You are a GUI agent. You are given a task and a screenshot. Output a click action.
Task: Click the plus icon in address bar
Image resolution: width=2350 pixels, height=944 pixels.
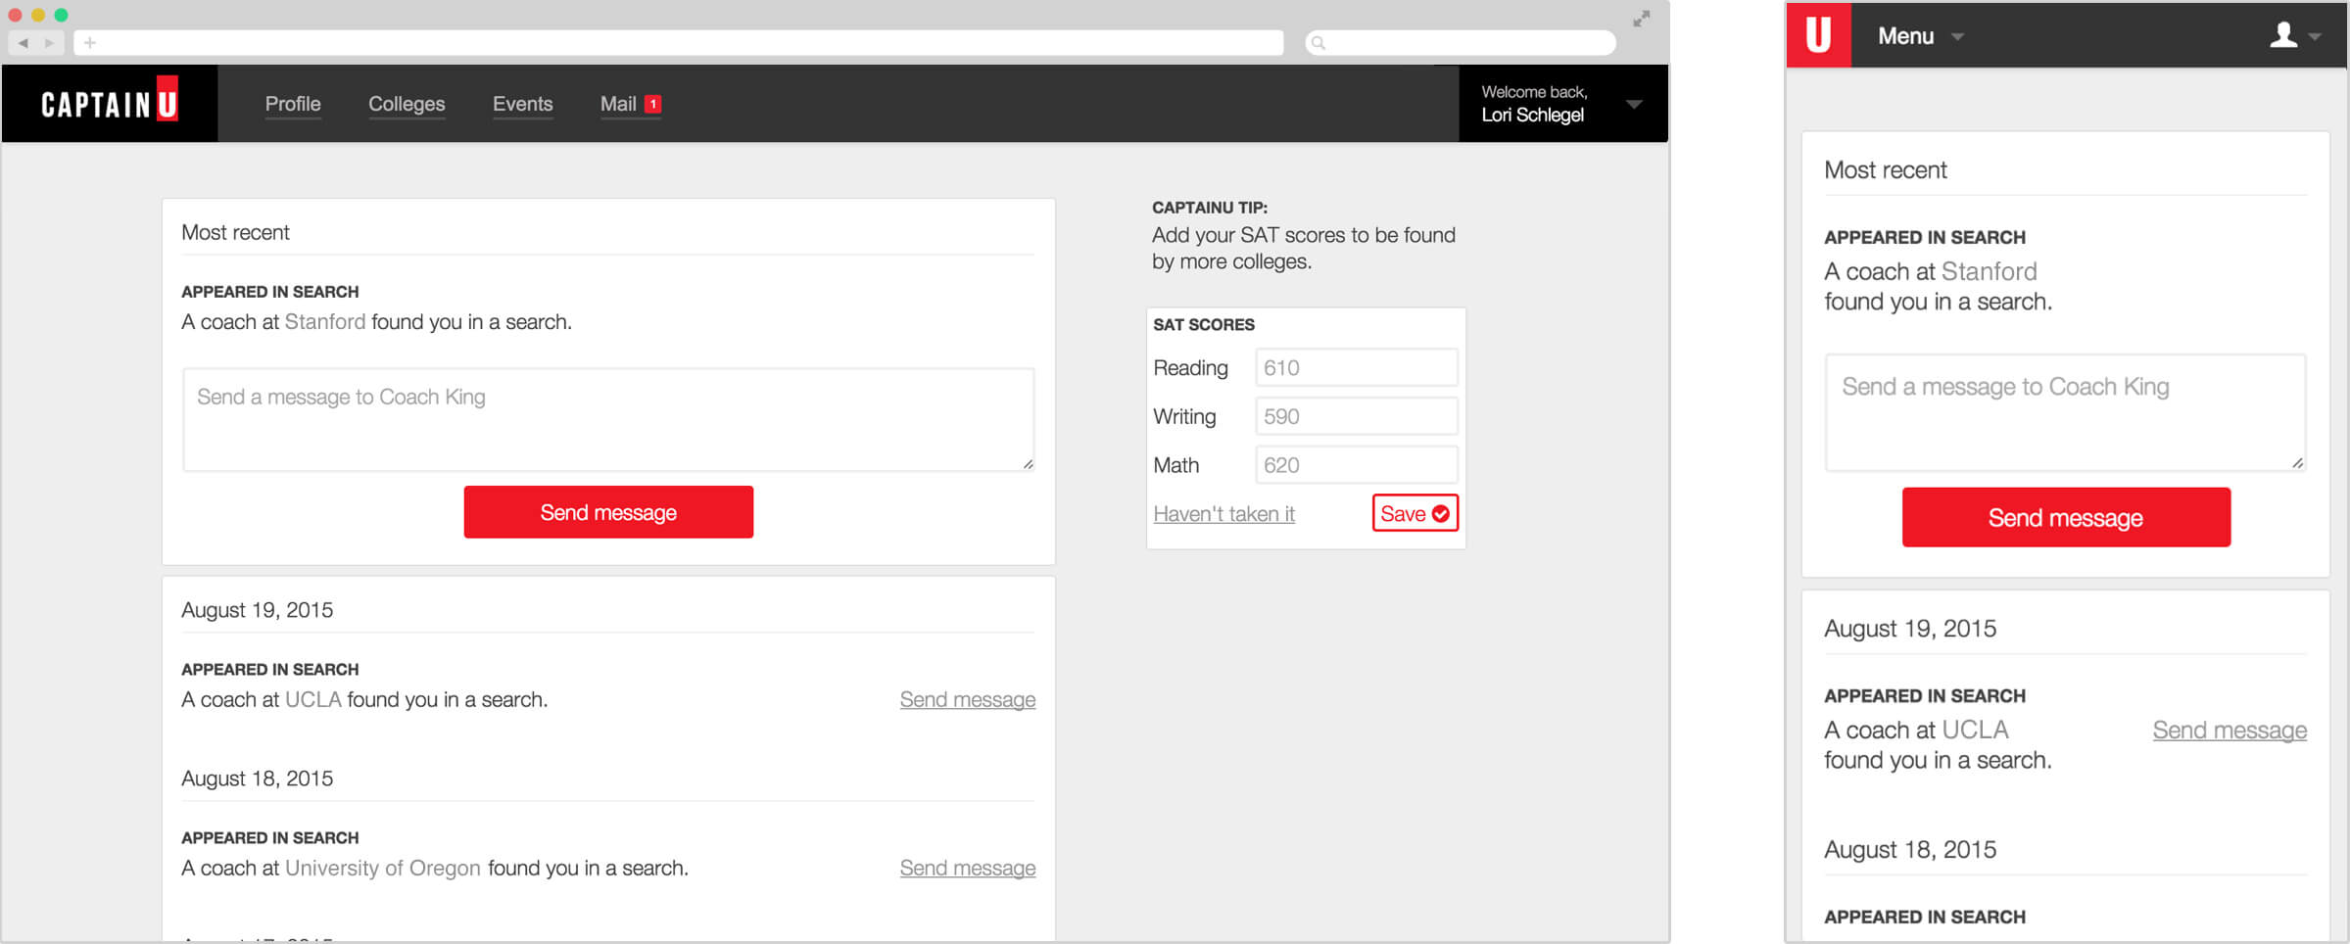click(x=90, y=43)
